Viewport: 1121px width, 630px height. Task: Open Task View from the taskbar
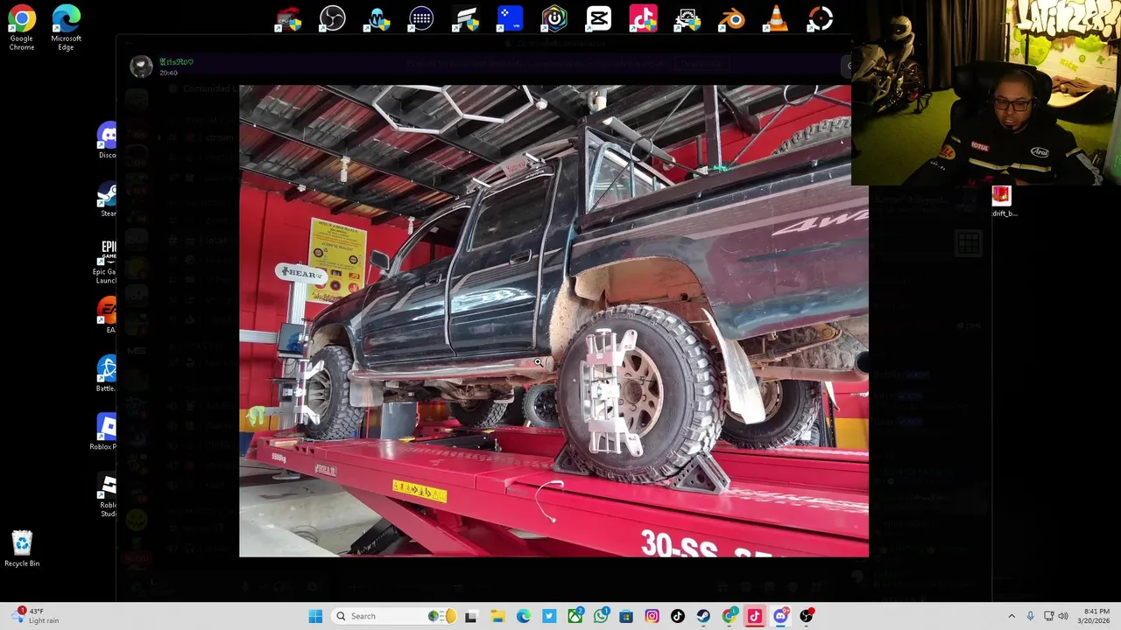tap(471, 616)
